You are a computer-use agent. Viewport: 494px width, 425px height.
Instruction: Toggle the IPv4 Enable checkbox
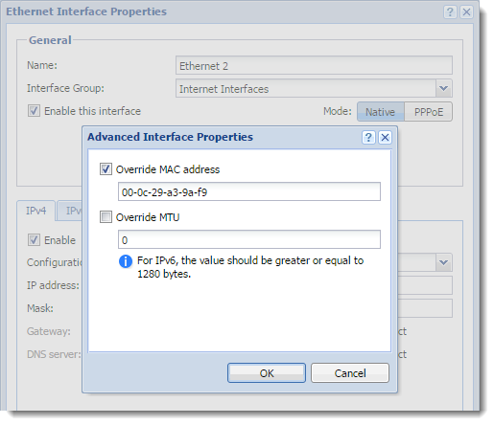(x=34, y=240)
